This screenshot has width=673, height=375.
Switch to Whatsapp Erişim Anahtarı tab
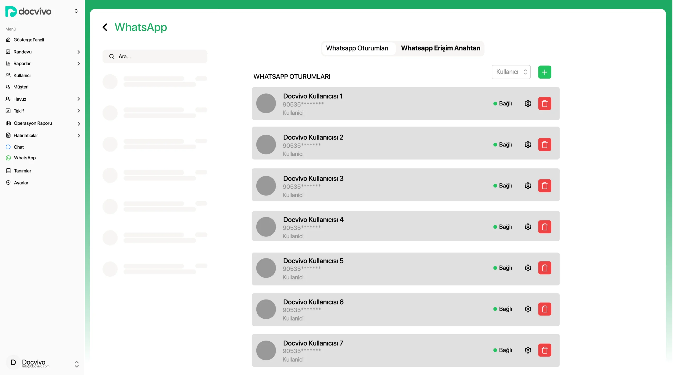tap(440, 48)
